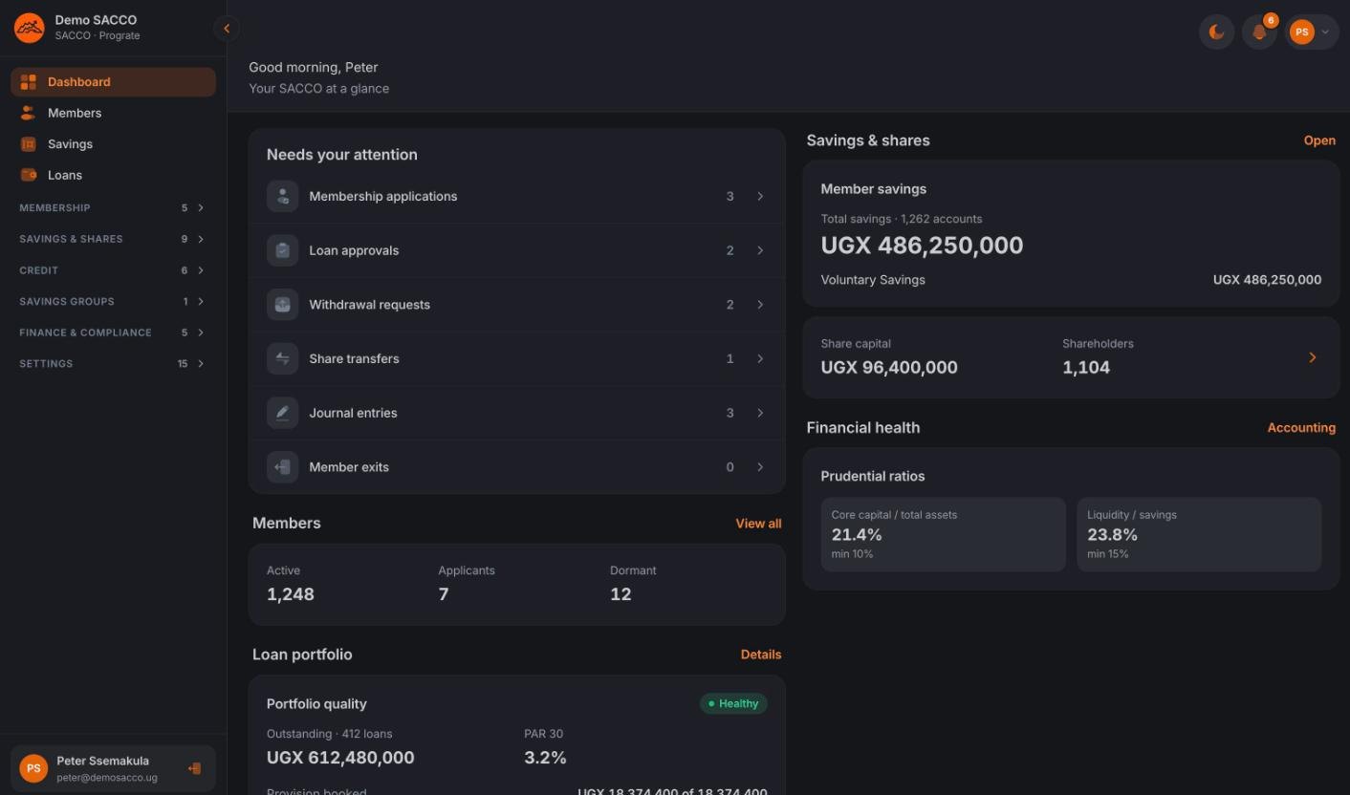Click the Share transfers label
Image resolution: width=1350 pixels, height=795 pixels.
(354, 358)
